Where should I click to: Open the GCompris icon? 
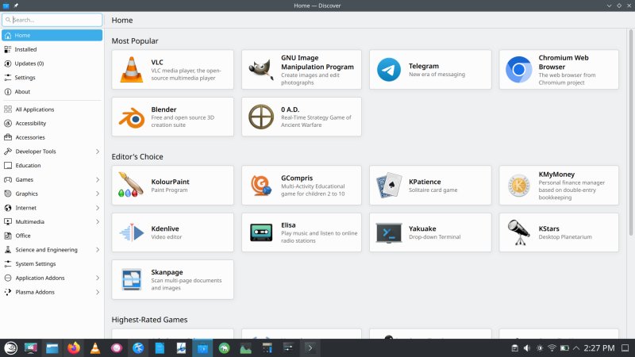pos(261,185)
